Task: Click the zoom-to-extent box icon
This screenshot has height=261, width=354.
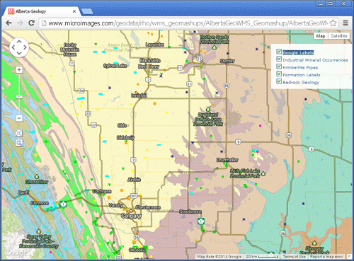Action: (19, 133)
